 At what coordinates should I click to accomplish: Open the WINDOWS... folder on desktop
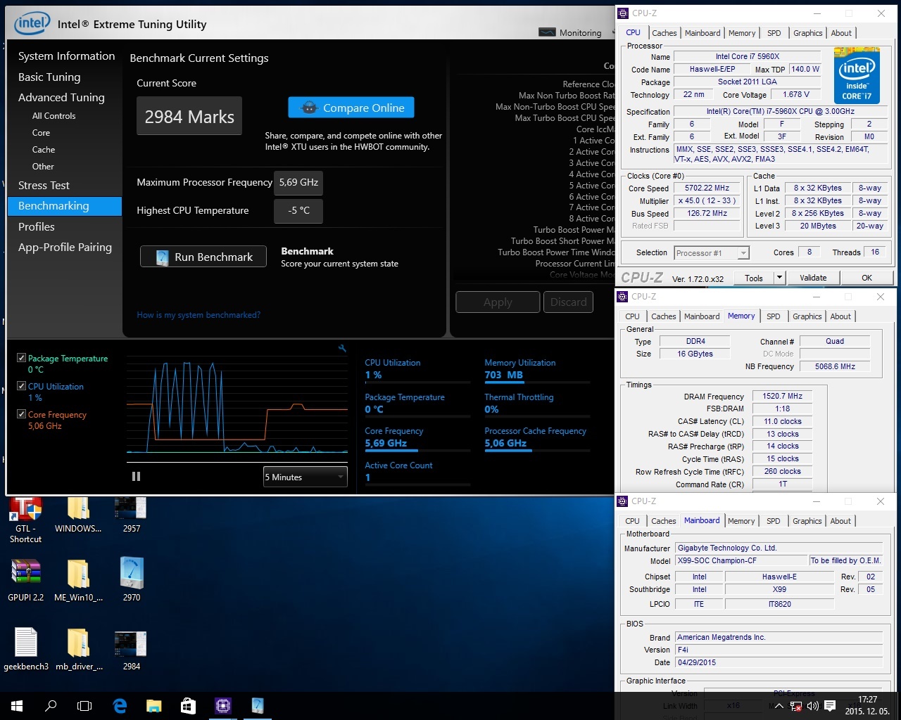[78, 515]
